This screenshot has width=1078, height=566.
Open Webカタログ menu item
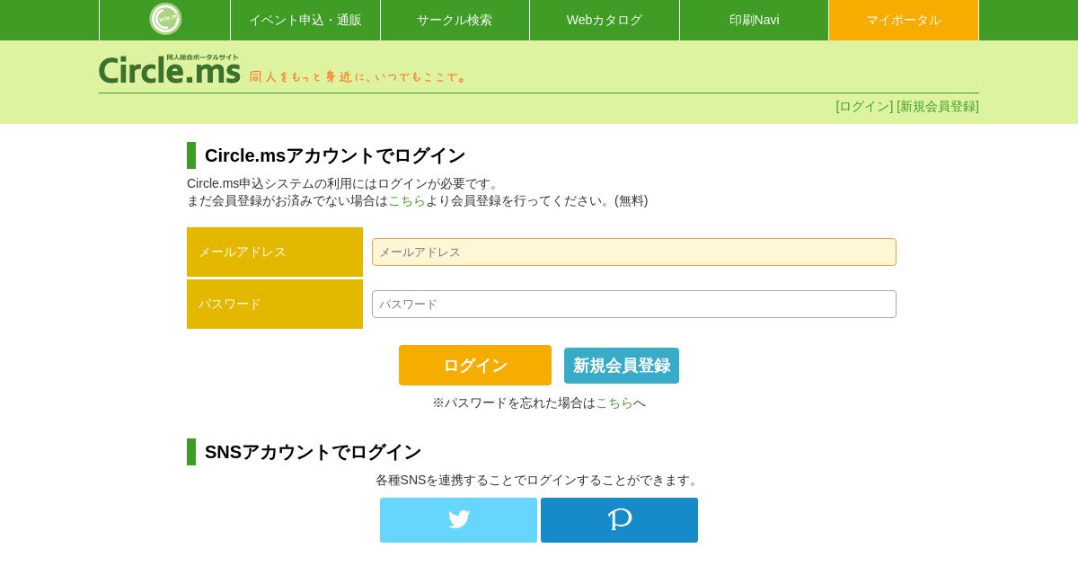pyautogui.click(x=605, y=20)
